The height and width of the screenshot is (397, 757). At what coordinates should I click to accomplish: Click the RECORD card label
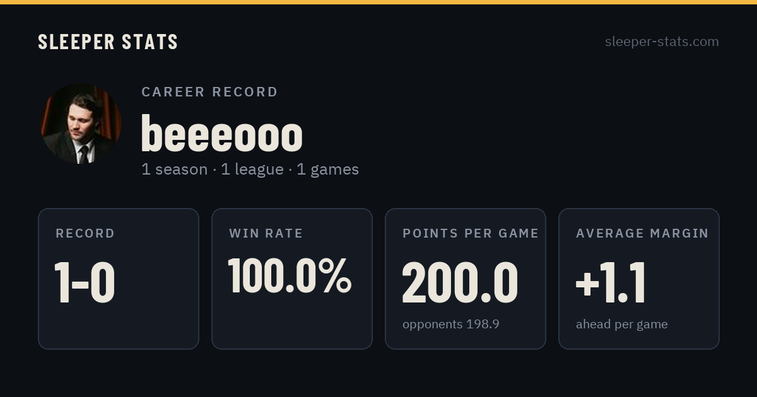85,234
